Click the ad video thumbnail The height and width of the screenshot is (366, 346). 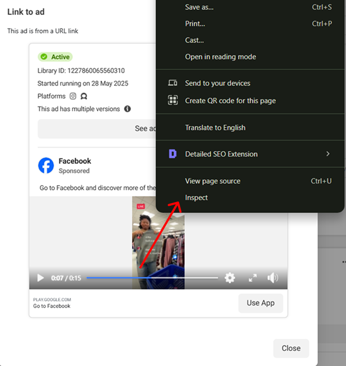coord(158,242)
